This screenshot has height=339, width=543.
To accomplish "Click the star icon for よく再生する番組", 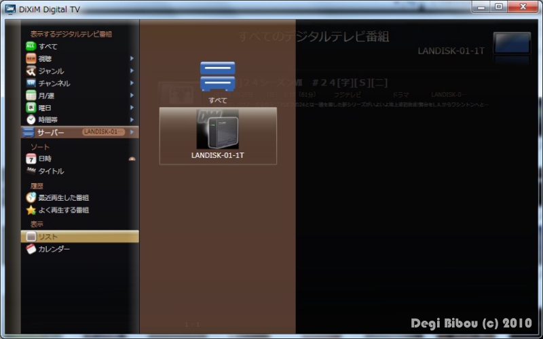I will coord(31,210).
